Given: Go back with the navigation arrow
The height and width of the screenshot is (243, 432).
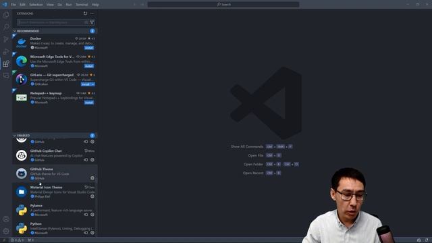Looking at the screenshot, I should click(135, 5).
